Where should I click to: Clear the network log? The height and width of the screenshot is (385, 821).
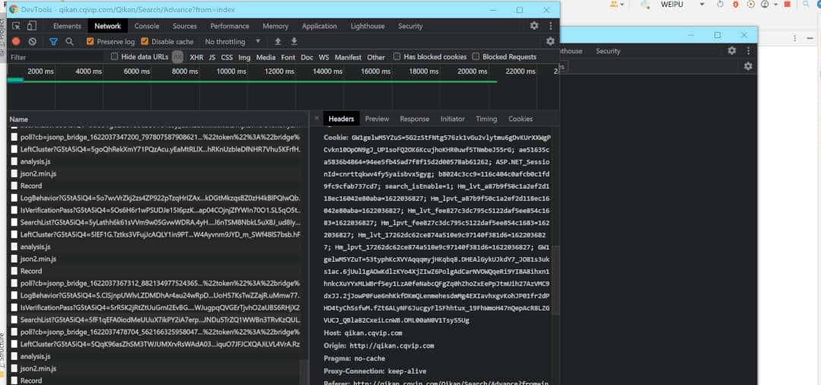pyautogui.click(x=33, y=42)
